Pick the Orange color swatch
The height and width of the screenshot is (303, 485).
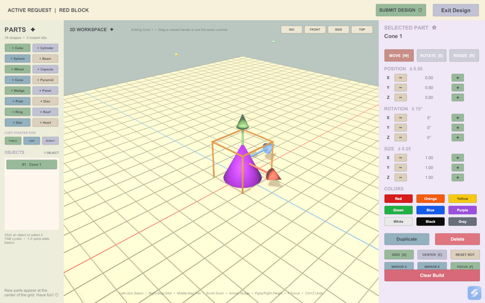click(x=431, y=199)
